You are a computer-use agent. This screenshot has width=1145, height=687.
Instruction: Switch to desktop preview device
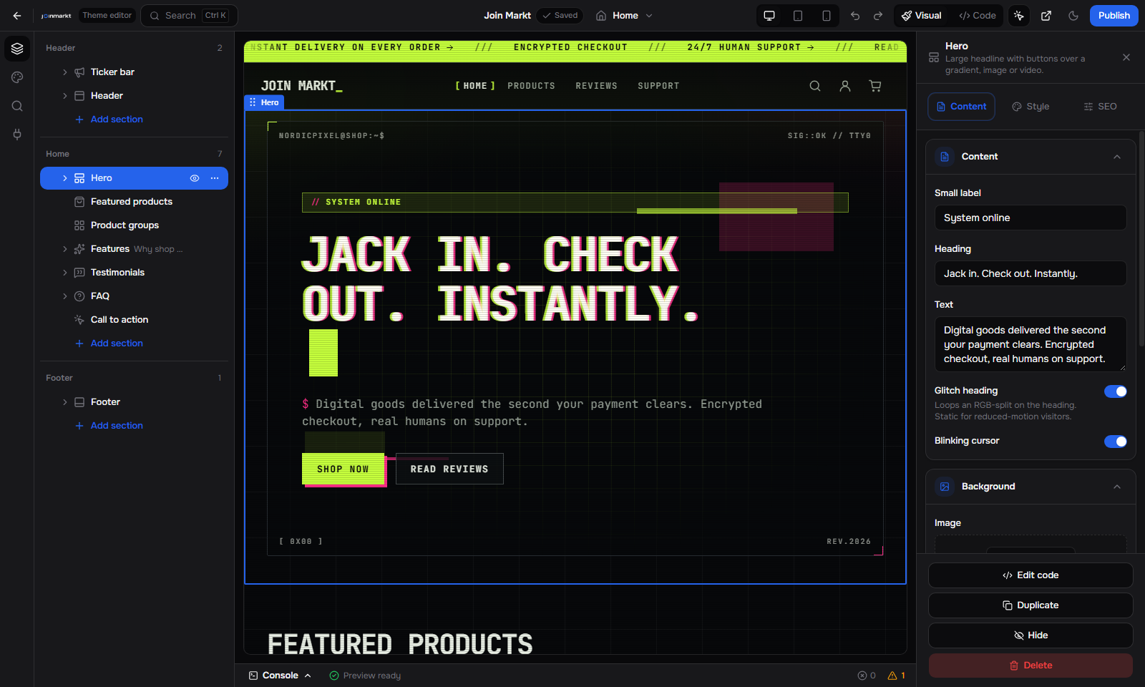(x=769, y=16)
